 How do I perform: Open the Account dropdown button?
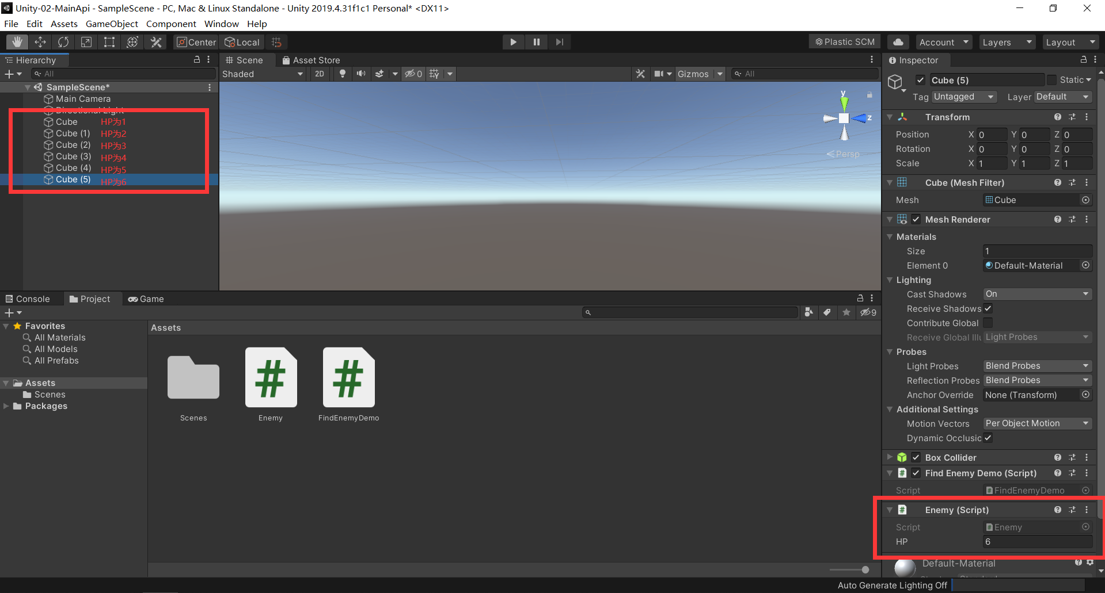(943, 41)
